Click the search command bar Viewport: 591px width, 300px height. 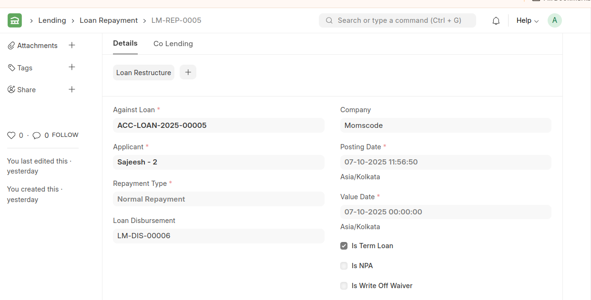coord(397,20)
